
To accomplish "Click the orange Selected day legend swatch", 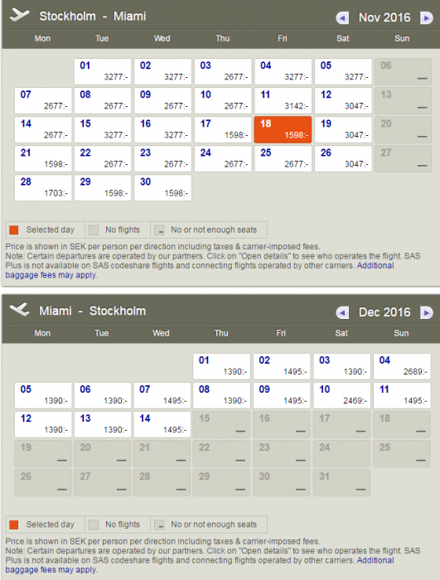I will click(x=14, y=230).
